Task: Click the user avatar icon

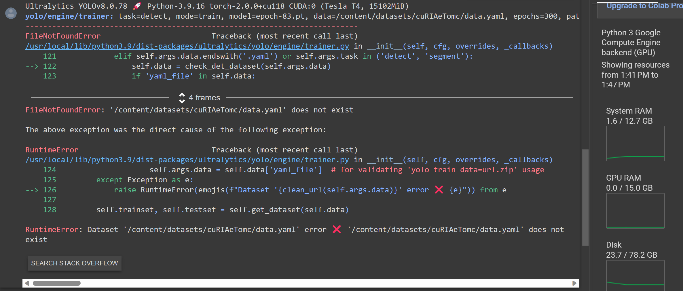Action: coord(11,13)
